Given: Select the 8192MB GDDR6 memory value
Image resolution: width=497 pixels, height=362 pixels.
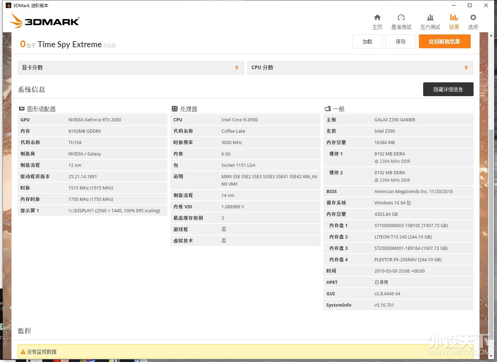Looking at the screenshot, I should click(85, 131).
